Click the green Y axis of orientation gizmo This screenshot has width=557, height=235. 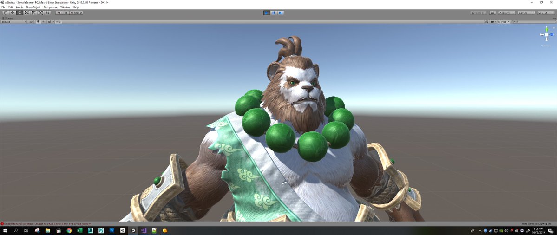[x=546, y=28]
